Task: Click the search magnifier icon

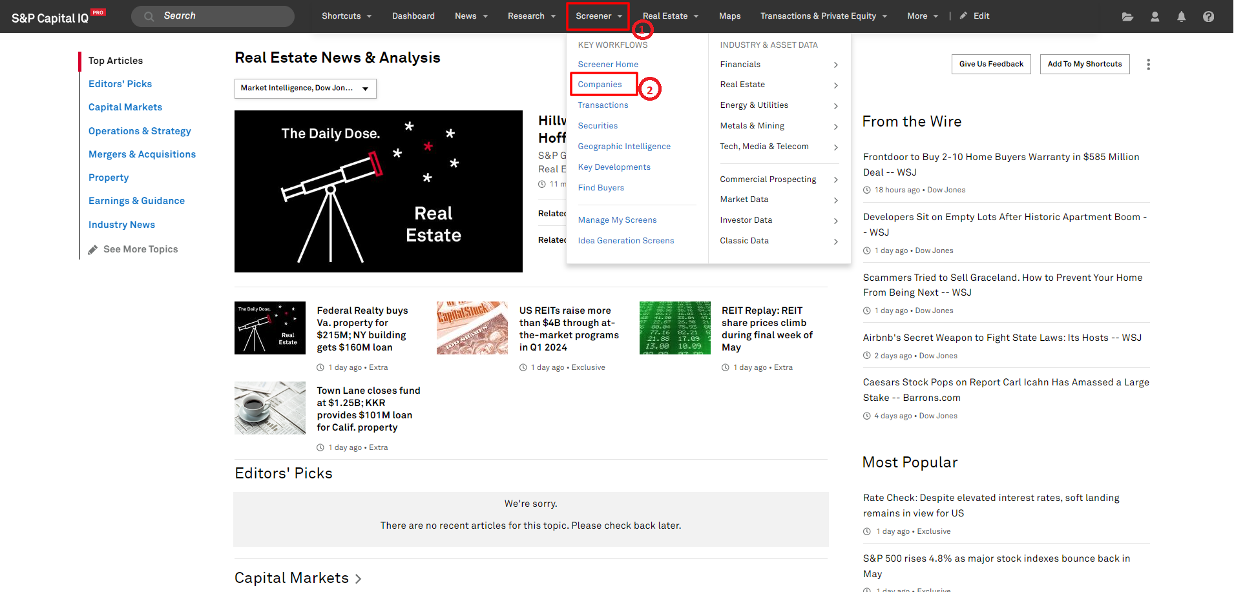Action: click(149, 16)
